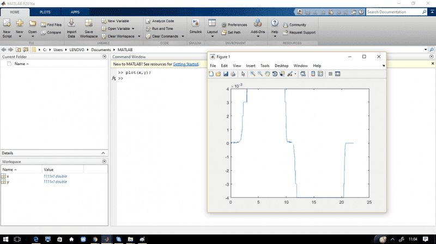Expand the Workspace panel actions menu
Viewport: 436px width, 244px height.
tap(104, 161)
